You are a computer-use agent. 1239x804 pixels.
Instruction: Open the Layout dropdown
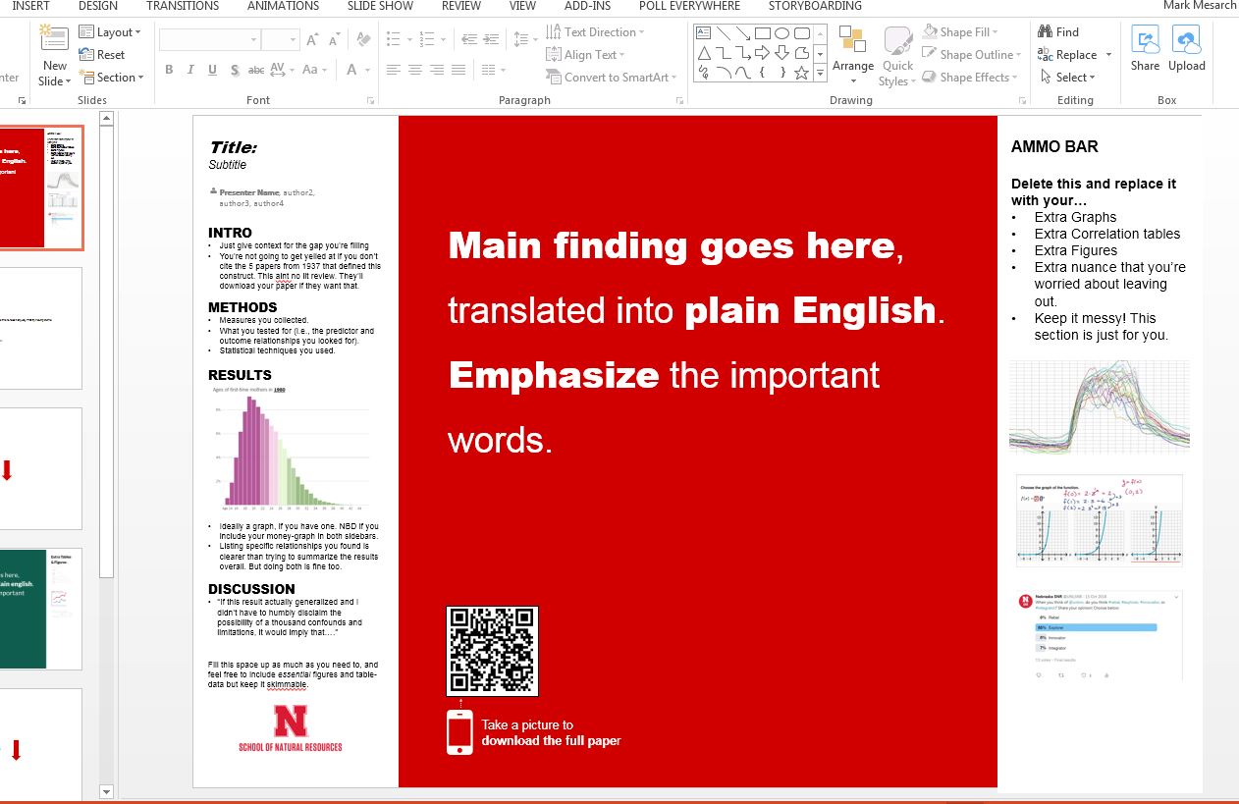[x=110, y=32]
